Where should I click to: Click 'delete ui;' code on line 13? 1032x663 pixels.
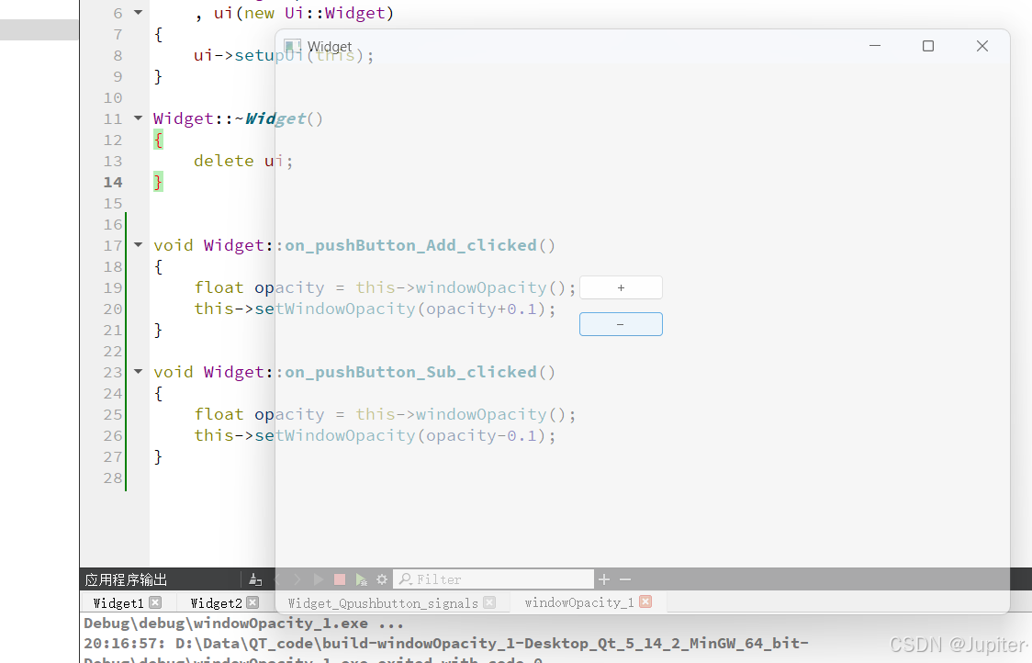[x=243, y=162]
